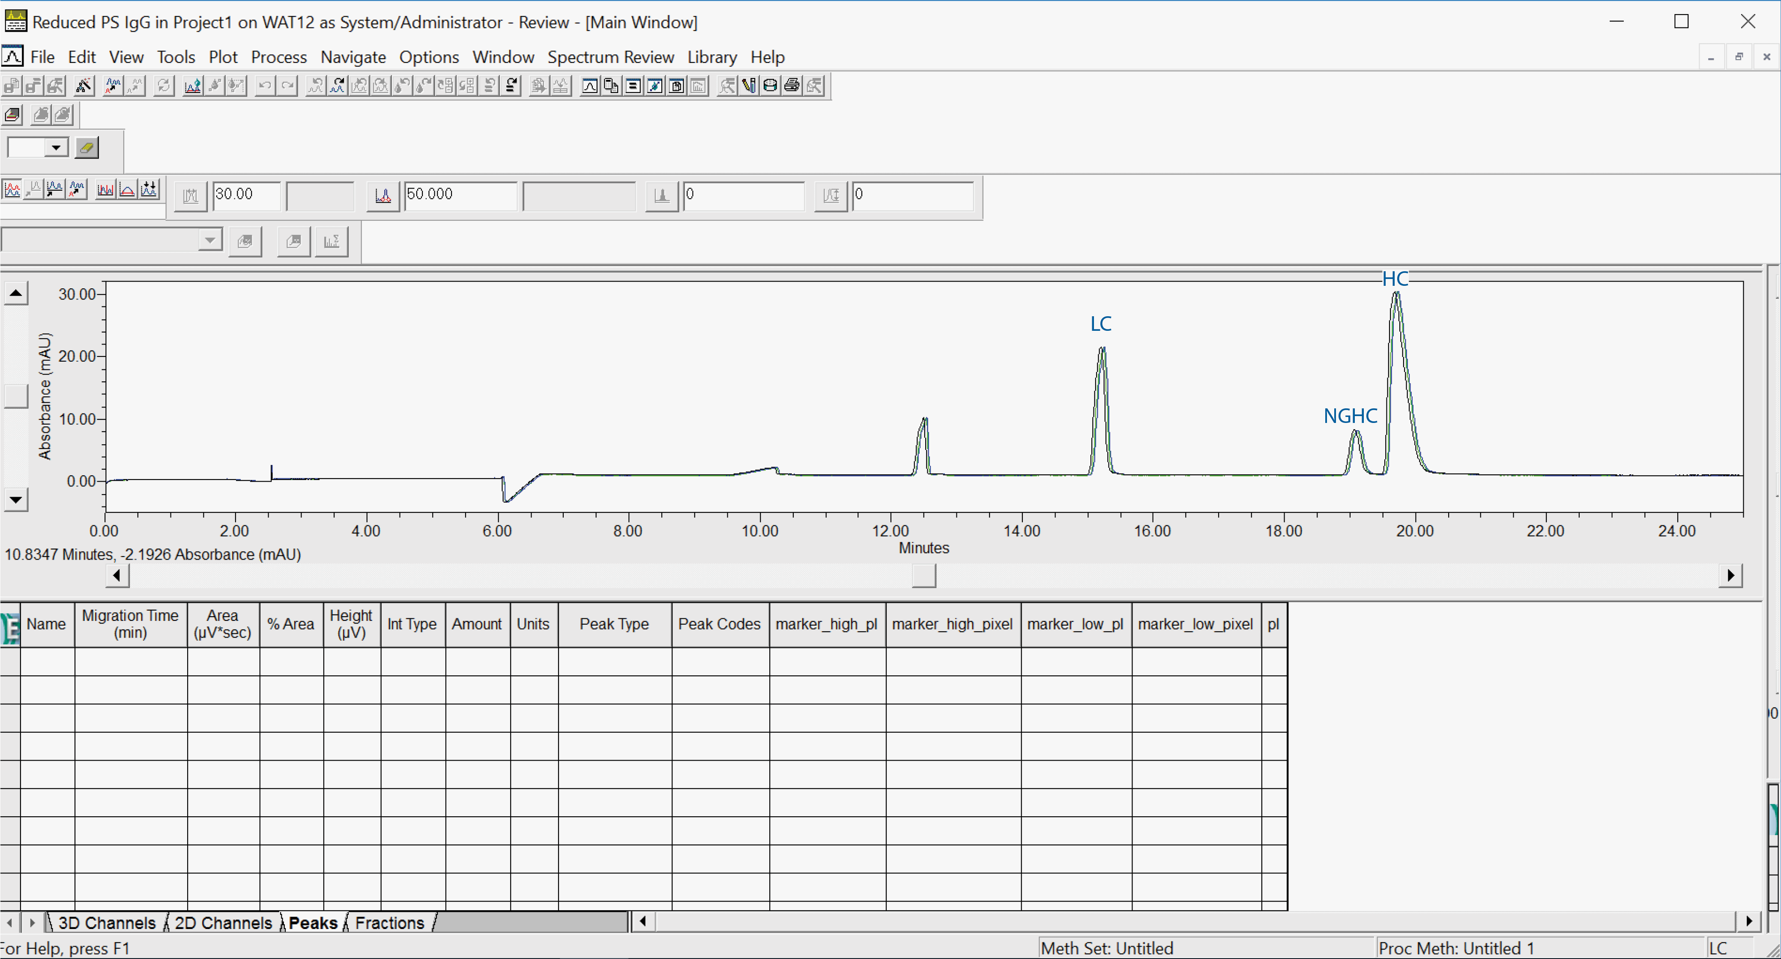This screenshot has height=959, width=1781.
Task: Switch to the 2D Channels tab
Action: 223,922
